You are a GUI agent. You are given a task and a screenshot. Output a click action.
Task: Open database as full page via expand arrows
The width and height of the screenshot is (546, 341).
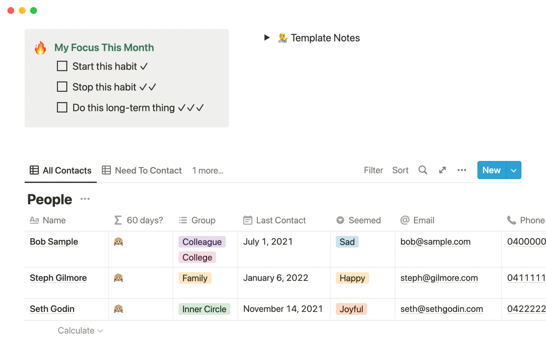(442, 170)
